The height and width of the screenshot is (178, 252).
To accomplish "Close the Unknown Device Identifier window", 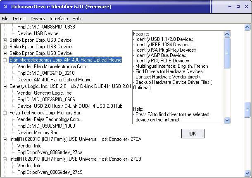I will [x=246, y=7].
